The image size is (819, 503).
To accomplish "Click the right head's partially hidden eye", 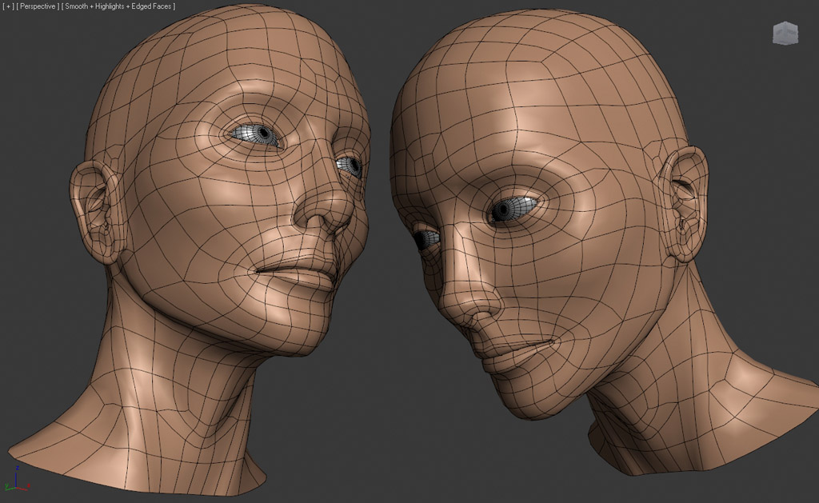I will (x=425, y=238).
